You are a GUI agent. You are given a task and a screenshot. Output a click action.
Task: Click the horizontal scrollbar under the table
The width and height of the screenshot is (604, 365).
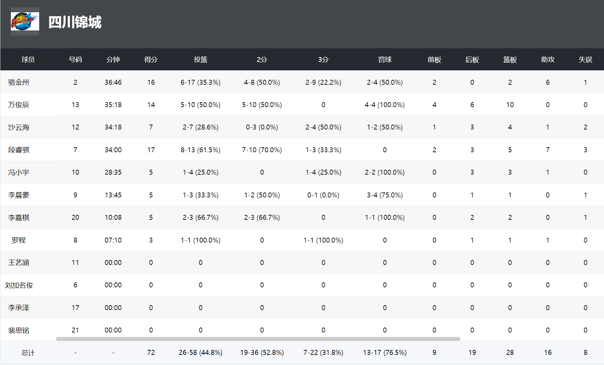click(x=258, y=339)
